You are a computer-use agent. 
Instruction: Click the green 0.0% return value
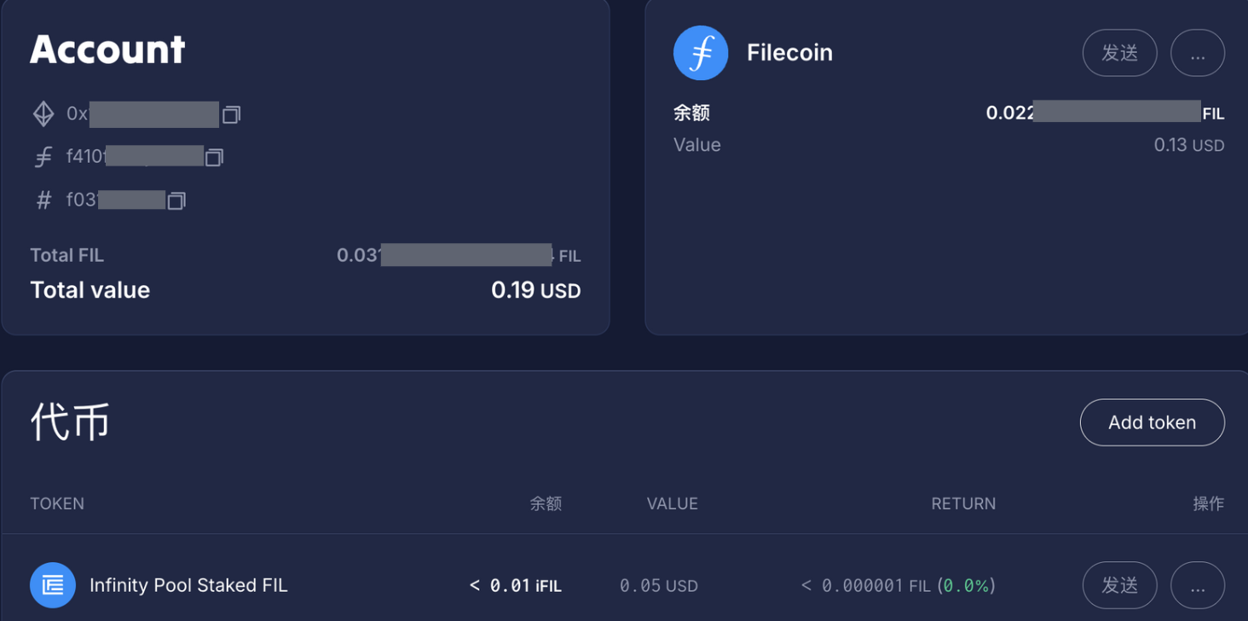pos(967,585)
